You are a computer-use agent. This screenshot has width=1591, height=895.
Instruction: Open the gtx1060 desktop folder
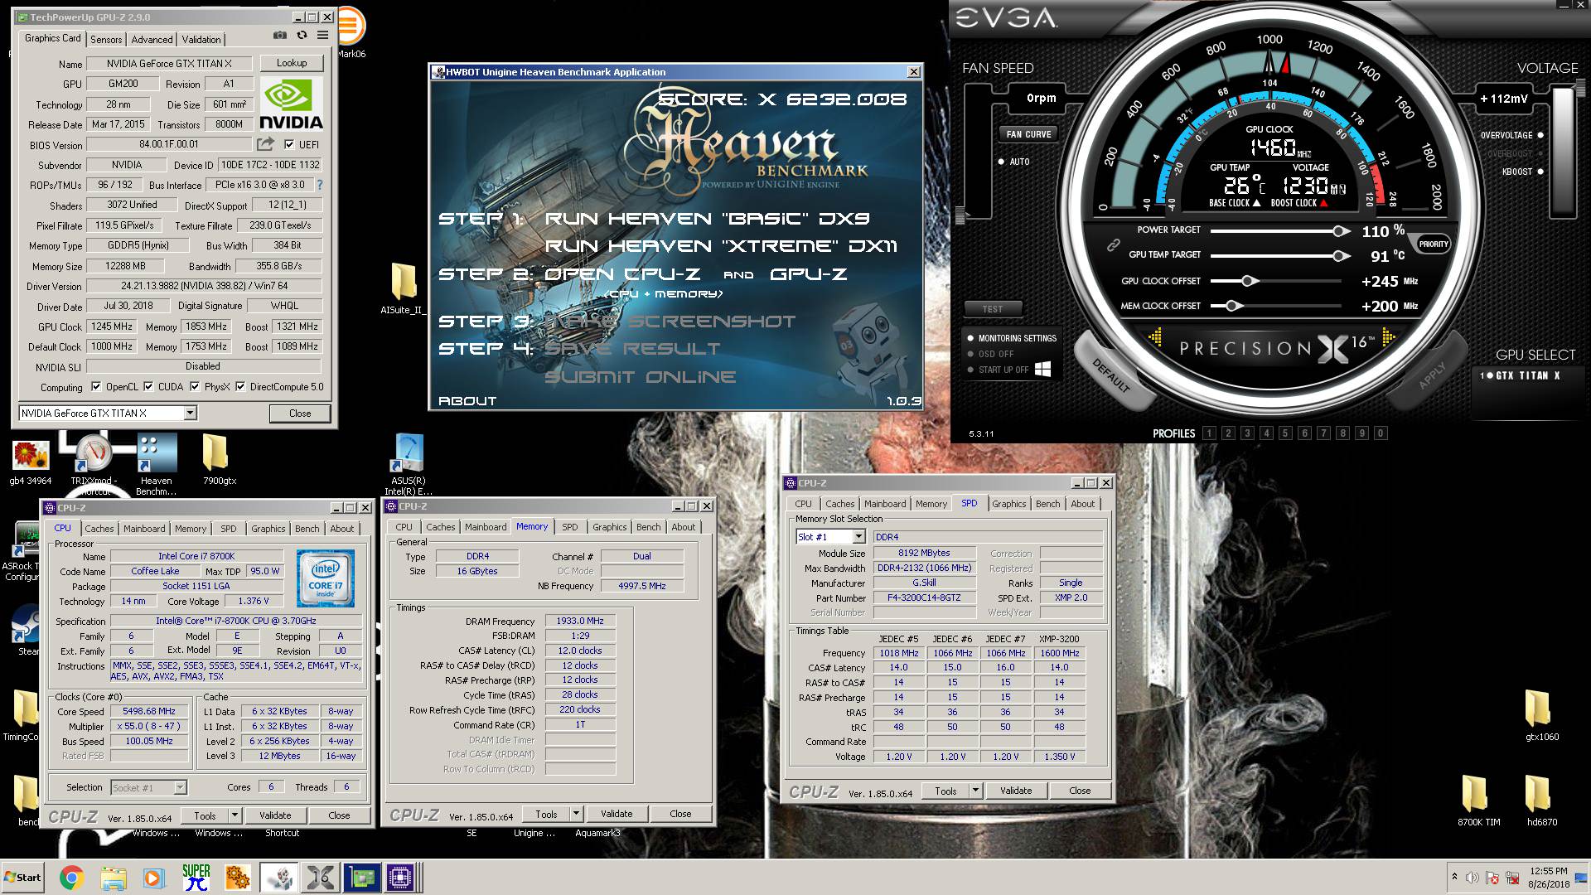[x=1541, y=715]
